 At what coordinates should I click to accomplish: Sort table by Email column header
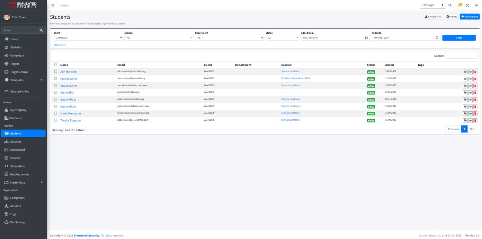pyautogui.click(x=121, y=65)
